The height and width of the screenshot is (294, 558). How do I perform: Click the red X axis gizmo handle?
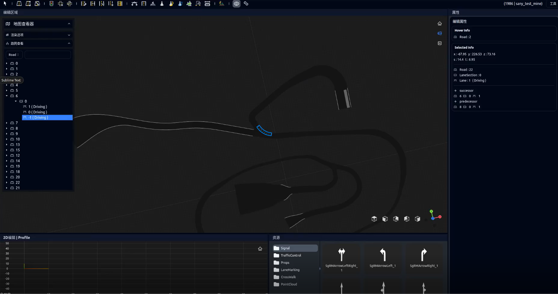coord(440,217)
